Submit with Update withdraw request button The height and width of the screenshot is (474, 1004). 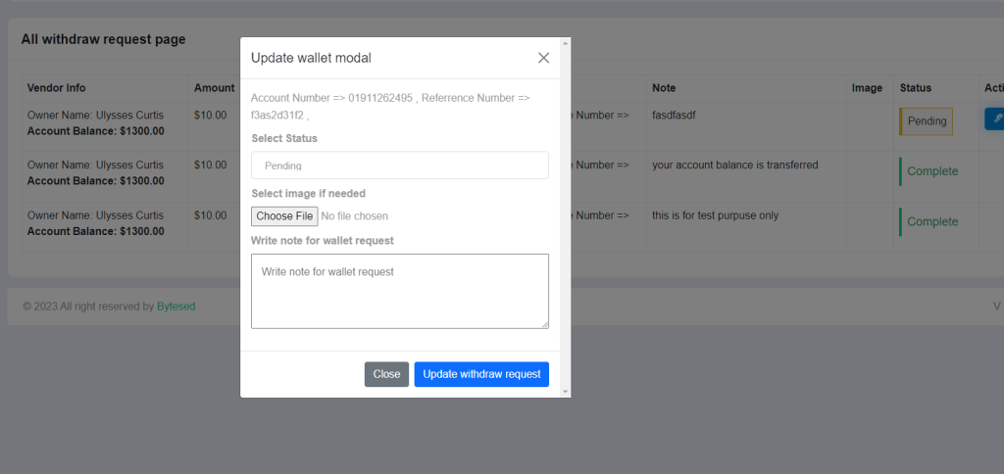[x=481, y=374]
